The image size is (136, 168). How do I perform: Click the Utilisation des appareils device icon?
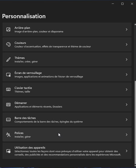click(x=8, y=151)
